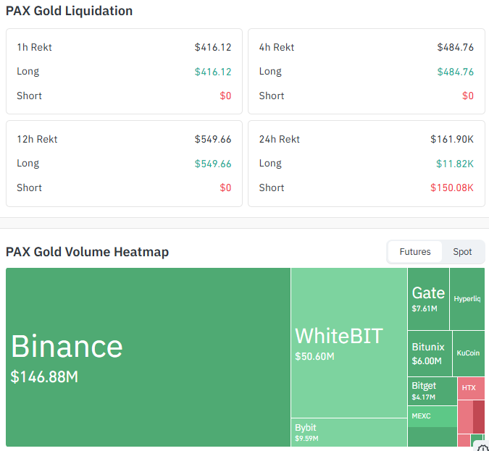
Task: Click the "Long" label in 1h Rekt card
Action: pos(28,72)
